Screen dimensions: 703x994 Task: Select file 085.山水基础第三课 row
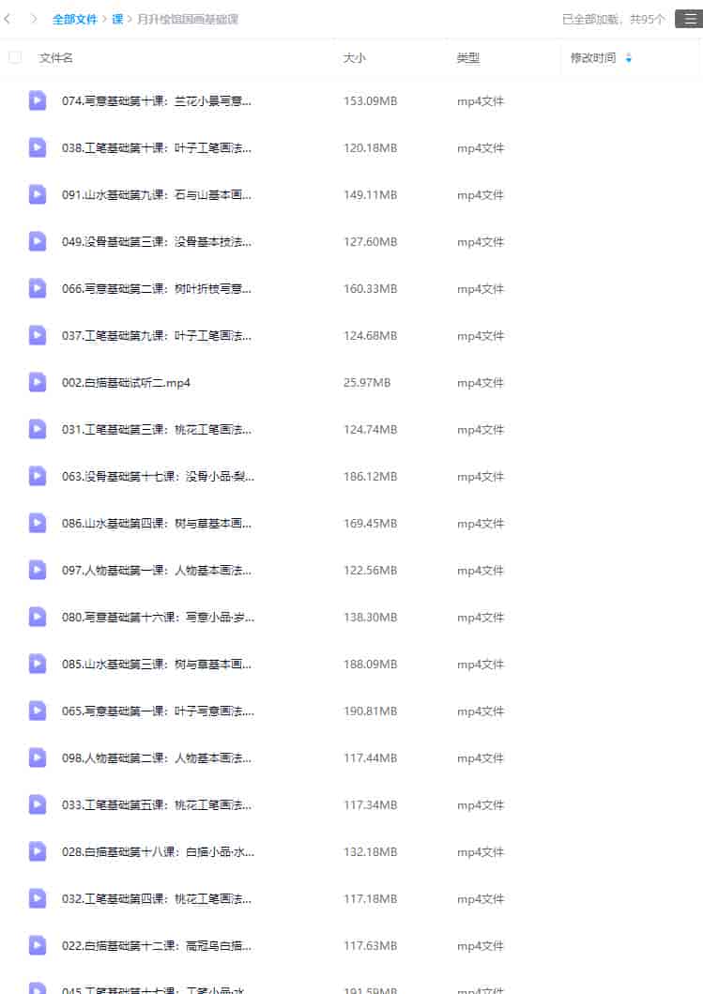pyautogui.click(x=351, y=664)
